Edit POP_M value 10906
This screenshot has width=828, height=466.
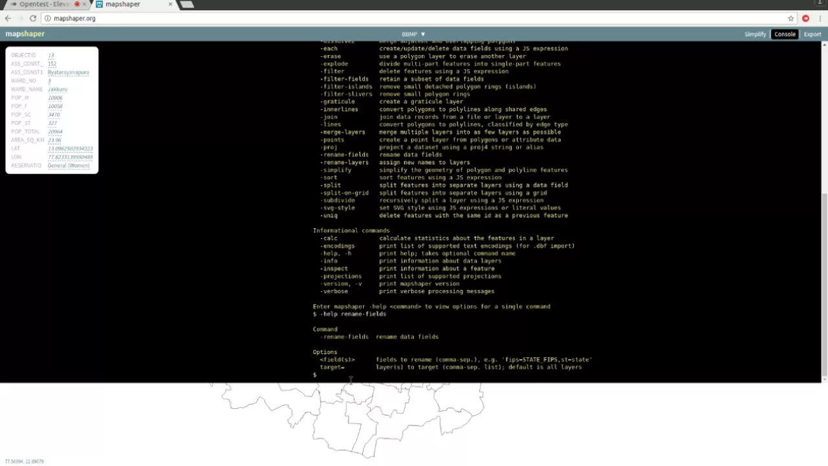click(x=55, y=98)
